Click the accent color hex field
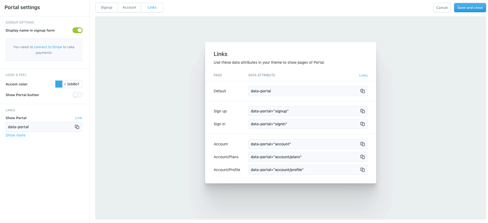488x223 pixels. (x=73, y=84)
